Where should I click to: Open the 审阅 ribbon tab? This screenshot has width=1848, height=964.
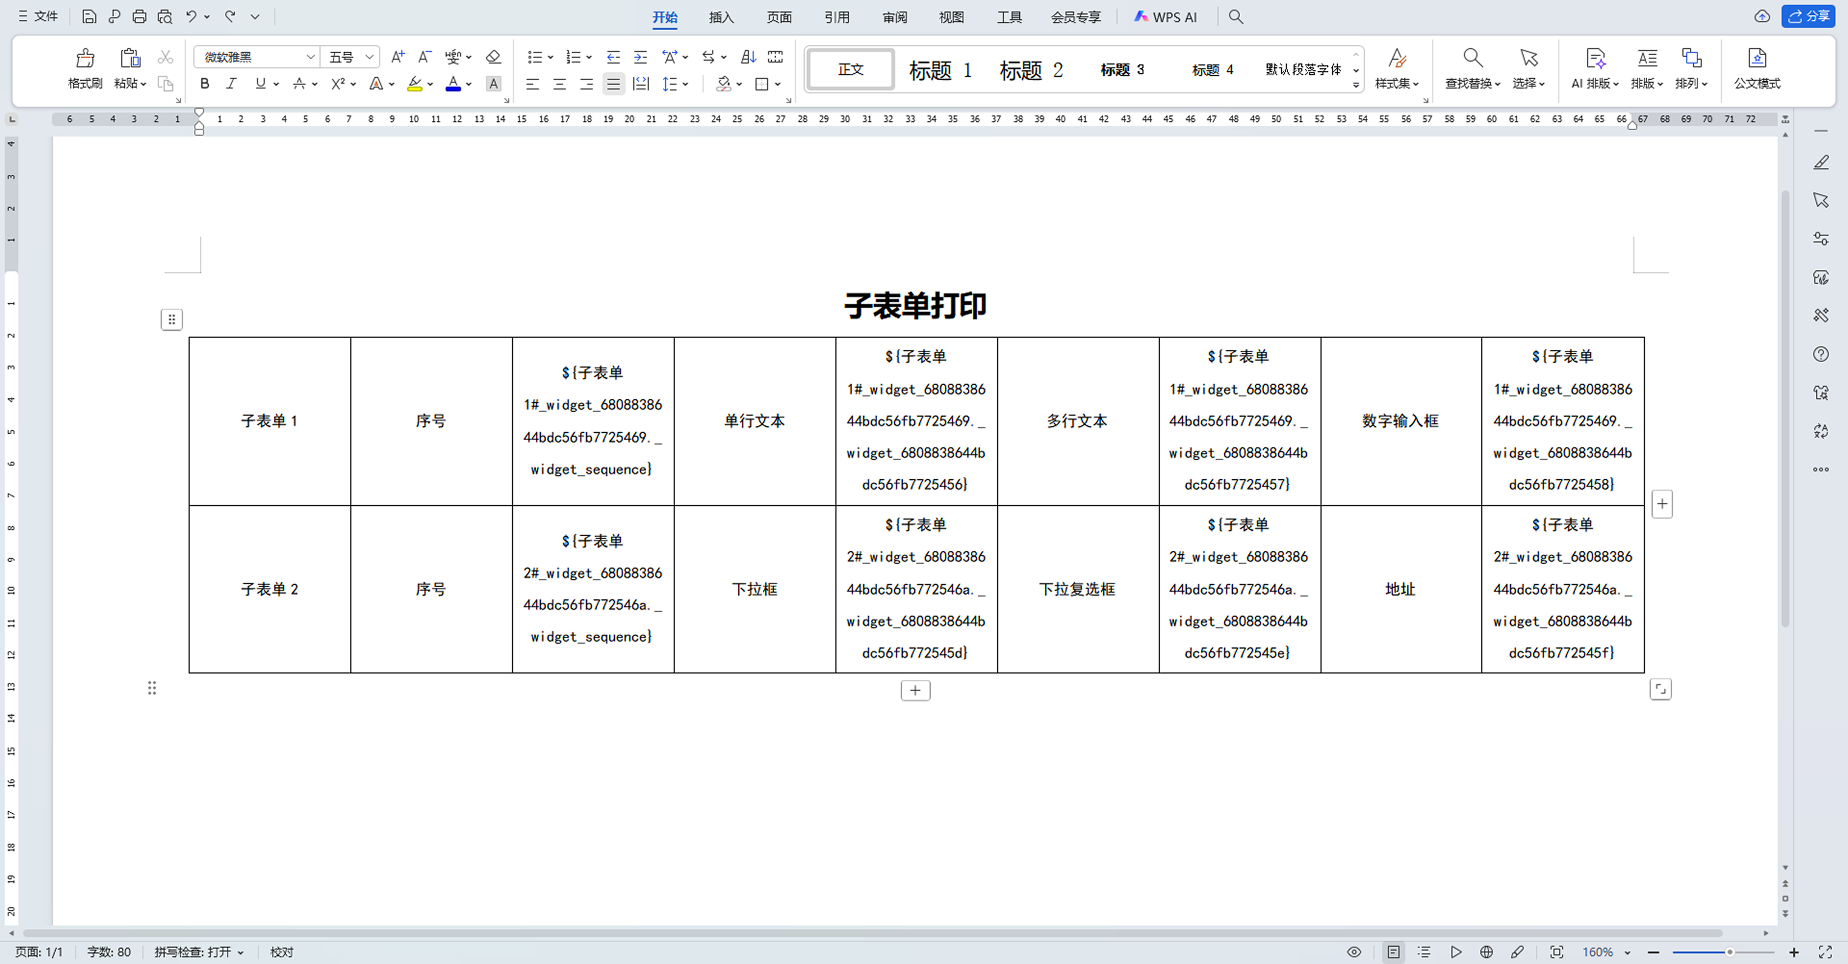[x=895, y=17]
